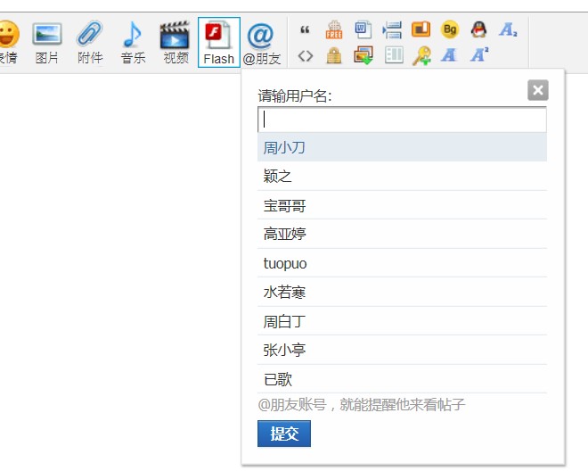Apply subscript with the A₂ icon

click(x=508, y=29)
